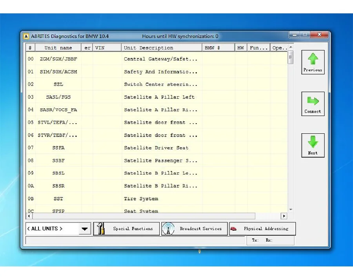
Task: Click 'Satellite Passenger S...' description
Action: 160,160
